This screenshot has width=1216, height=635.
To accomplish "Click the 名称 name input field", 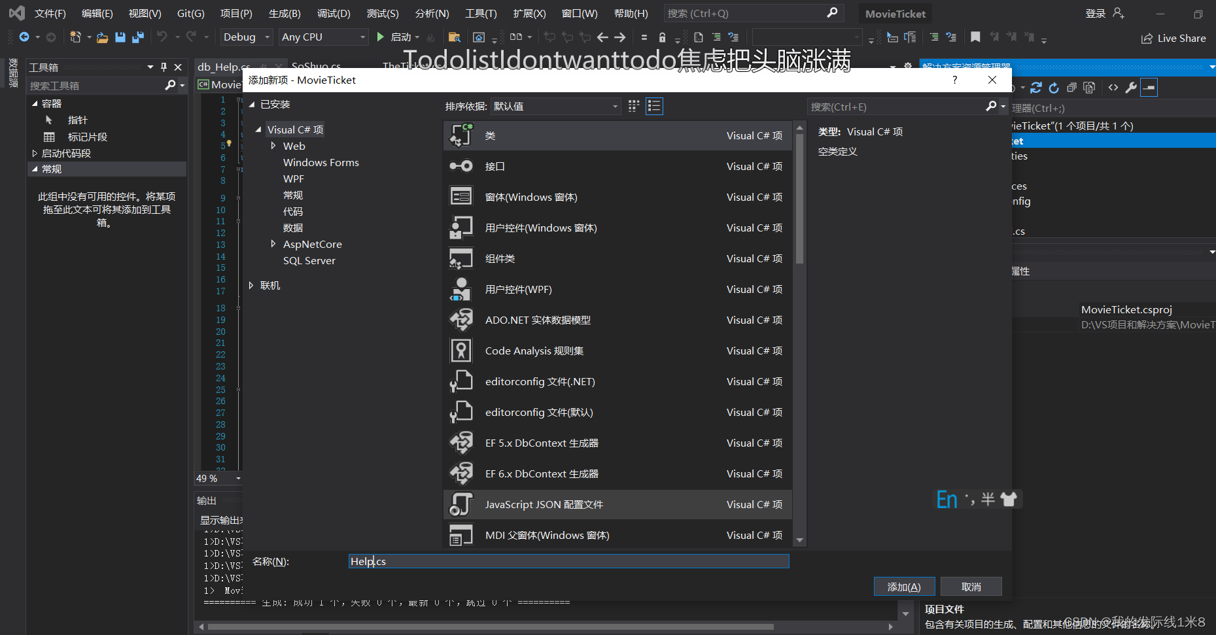I will tap(568, 561).
